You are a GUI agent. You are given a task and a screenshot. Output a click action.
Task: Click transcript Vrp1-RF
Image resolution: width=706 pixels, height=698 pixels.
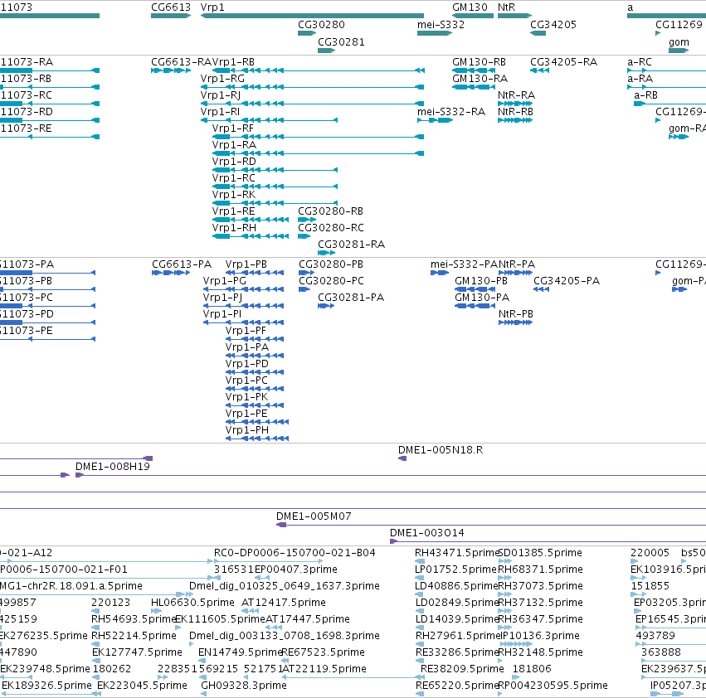[318, 137]
